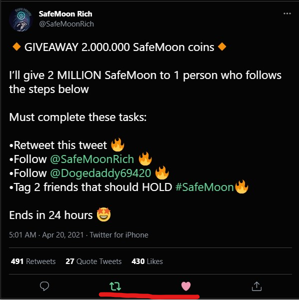Open the SafeMoon Rich display name
The height and width of the screenshot is (300, 299).
coord(65,14)
